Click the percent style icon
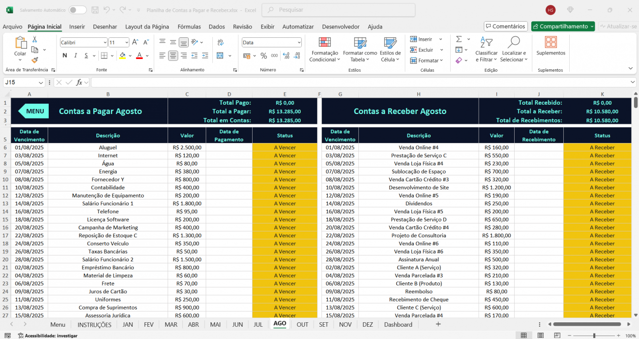This screenshot has width=639, height=339. 263,56
